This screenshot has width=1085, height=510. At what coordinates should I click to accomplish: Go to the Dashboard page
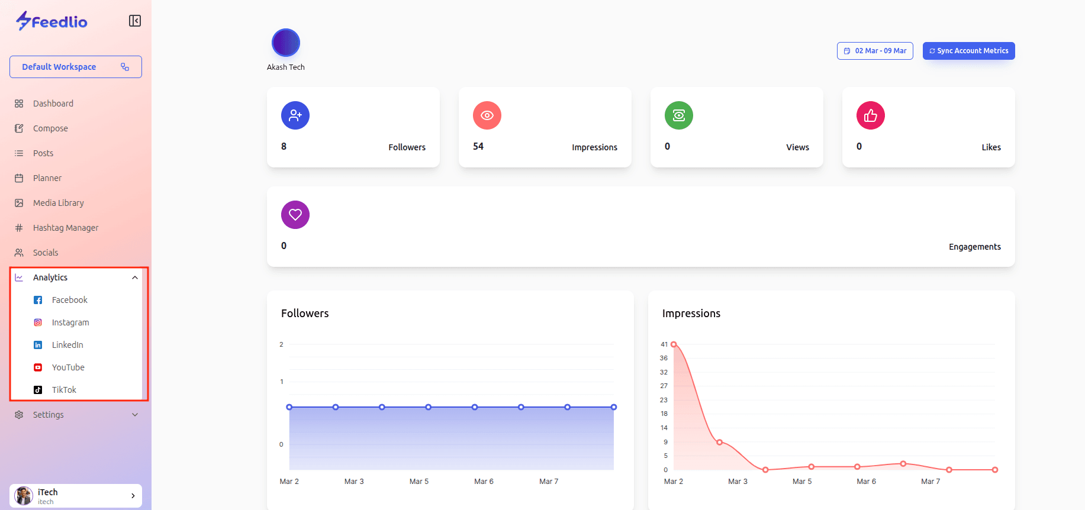[x=53, y=104]
